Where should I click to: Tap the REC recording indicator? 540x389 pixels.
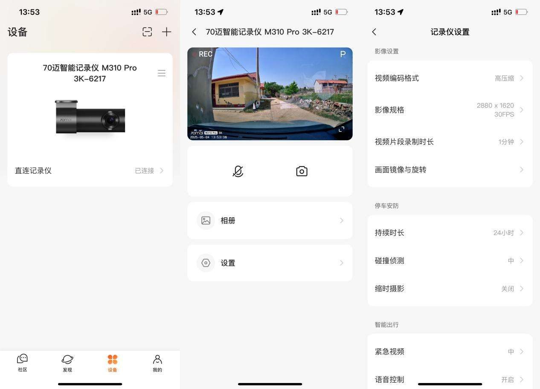pos(202,54)
